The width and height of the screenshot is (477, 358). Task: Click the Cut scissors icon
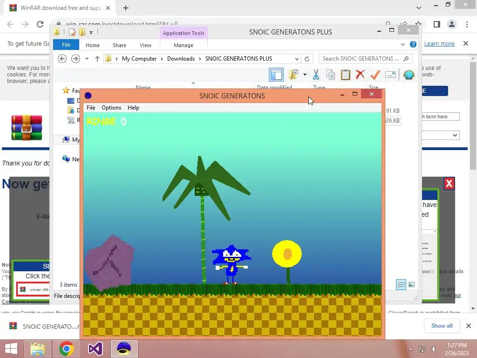tap(316, 75)
